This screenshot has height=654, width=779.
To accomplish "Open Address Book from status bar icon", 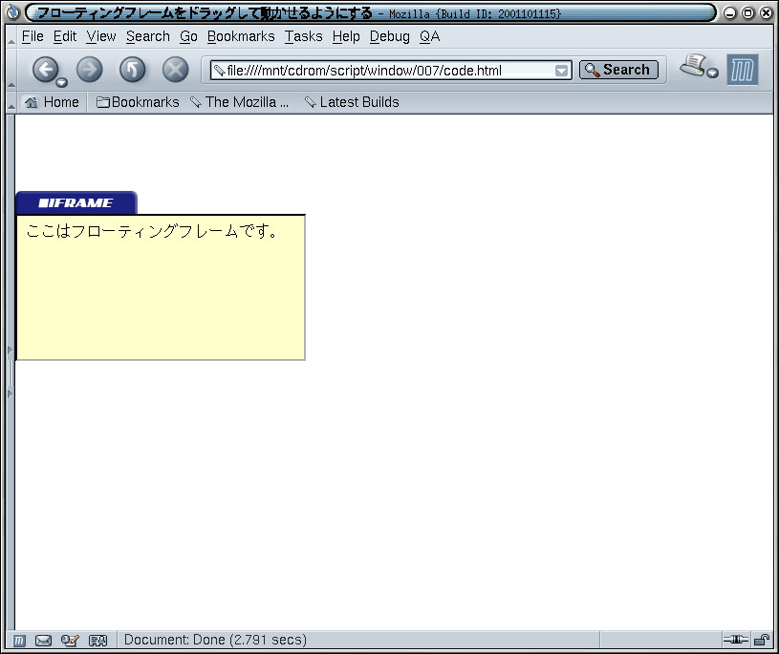I will tap(97, 641).
